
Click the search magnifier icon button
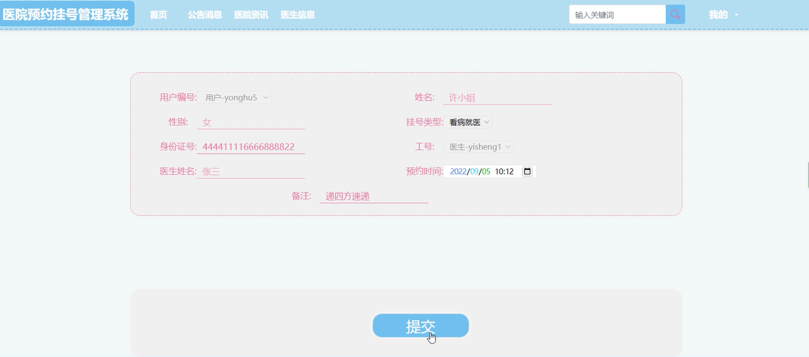coord(675,14)
